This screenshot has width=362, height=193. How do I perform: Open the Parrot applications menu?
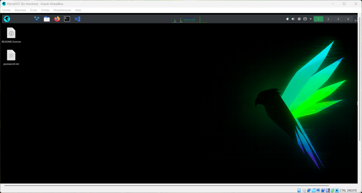(x=7, y=19)
